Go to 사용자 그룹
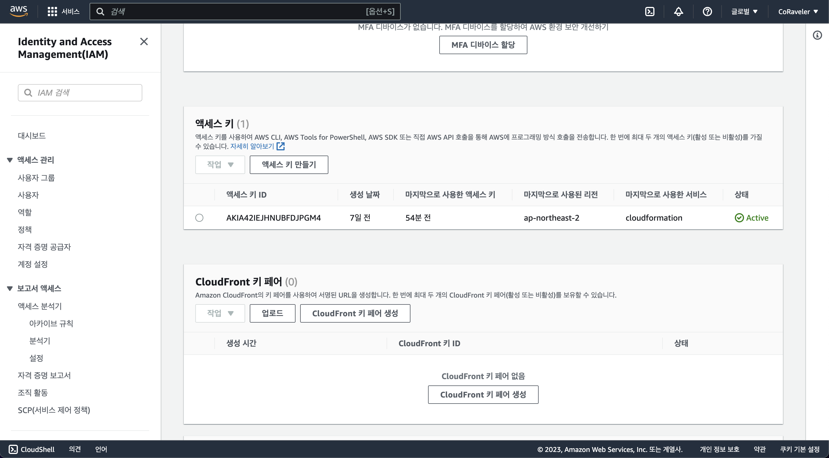The height and width of the screenshot is (458, 829). click(x=36, y=178)
